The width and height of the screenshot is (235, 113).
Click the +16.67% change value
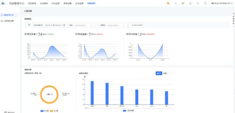tap(99, 34)
